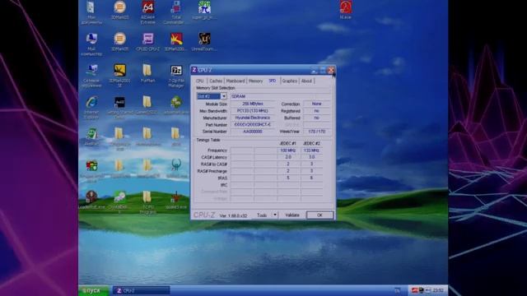This screenshot has width=527, height=296.
Task: Open the About tab
Action: (x=306, y=81)
